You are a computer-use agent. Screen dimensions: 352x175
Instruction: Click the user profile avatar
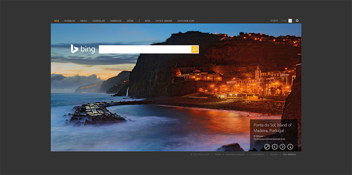click(x=290, y=21)
